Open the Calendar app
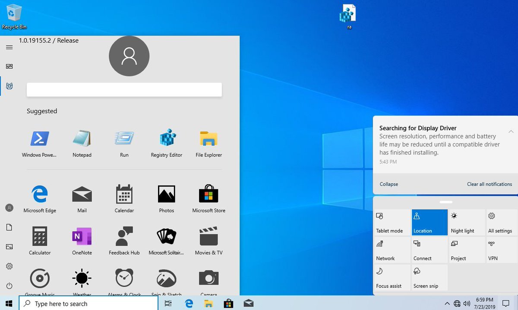Screen dimensions: 518x310 (x=124, y=199)
